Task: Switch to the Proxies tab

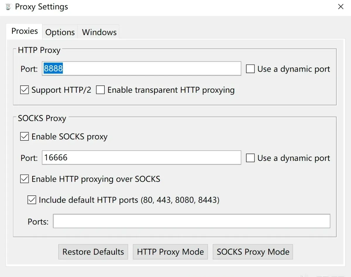Action: (x=25, y=31)
